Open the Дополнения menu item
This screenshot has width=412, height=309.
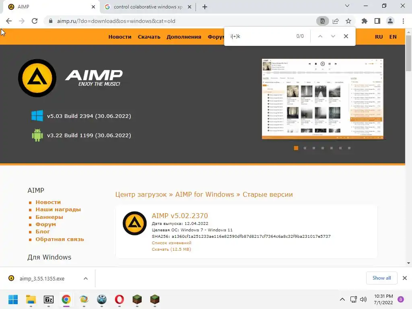pyautogui.click(x=183, y=37)
